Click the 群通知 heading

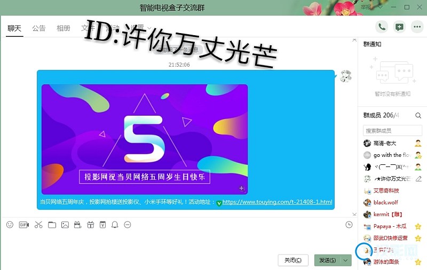tap(372, 44)
